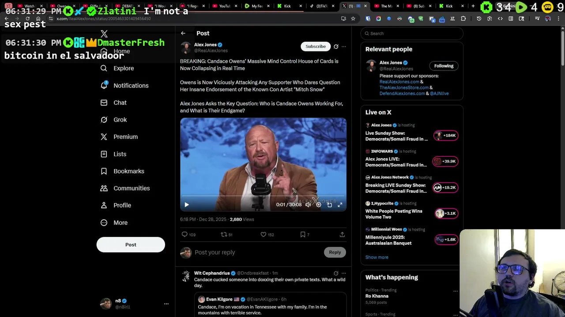The width and height of the screenshot is (565, 317).
Task: Toggle video picture-in-picture mode
Action: click(329, 205)
